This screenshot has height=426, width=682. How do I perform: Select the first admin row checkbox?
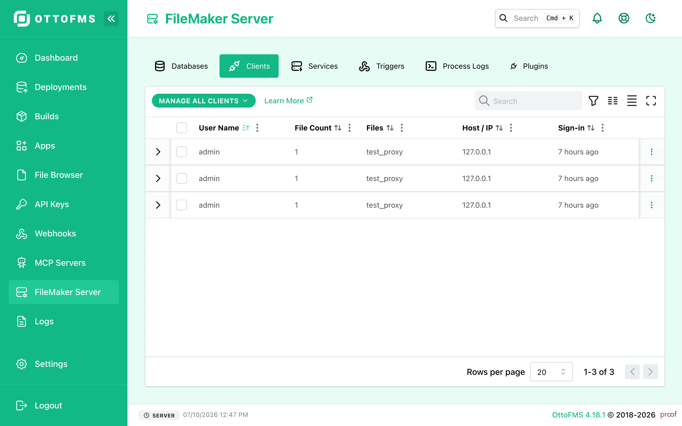[182, 152]
